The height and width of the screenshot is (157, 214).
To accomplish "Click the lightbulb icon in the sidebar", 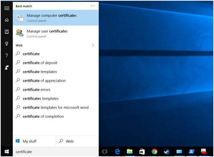I will 6,44.
